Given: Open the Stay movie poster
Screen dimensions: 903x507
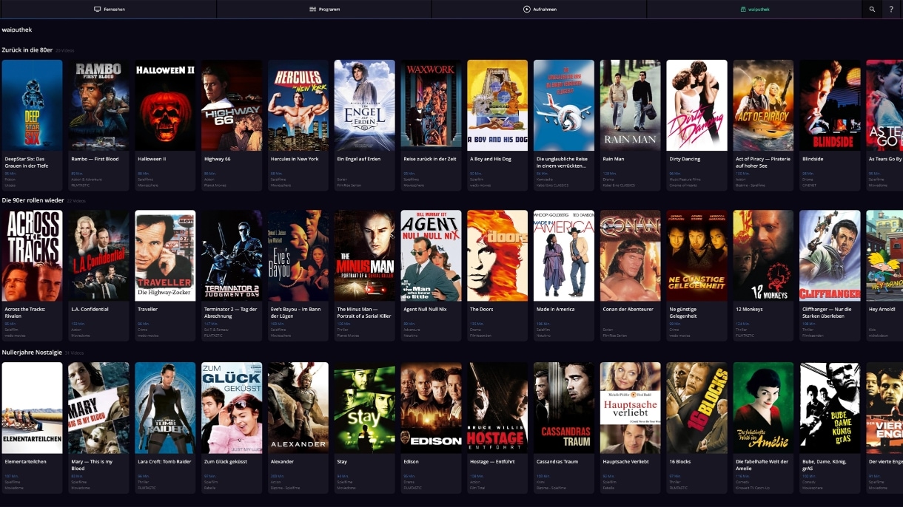Looking at the screenshot, I should pos(365,407).
